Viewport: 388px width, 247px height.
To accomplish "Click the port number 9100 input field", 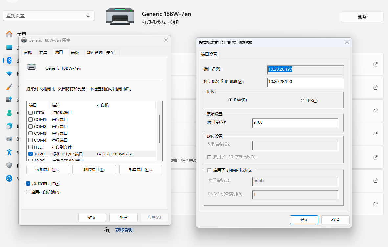I will pyautogui.click(x=295, y=123).
